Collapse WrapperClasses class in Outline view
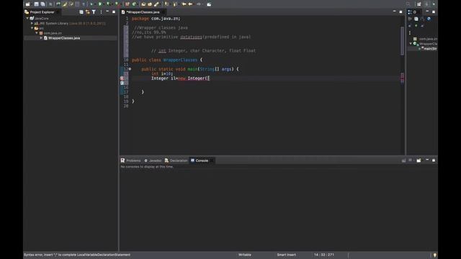 point(411,43)
